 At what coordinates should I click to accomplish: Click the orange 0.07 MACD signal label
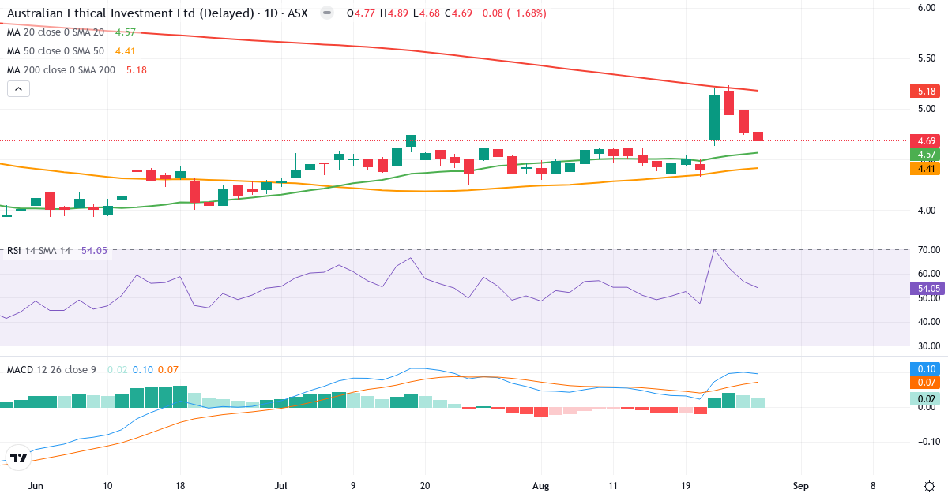point(924,383)
